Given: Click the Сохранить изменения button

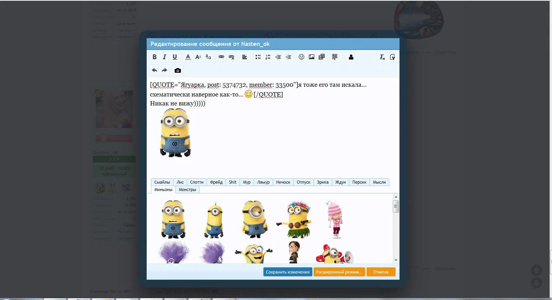Looking at the screenshot, I should pos(288,272).
